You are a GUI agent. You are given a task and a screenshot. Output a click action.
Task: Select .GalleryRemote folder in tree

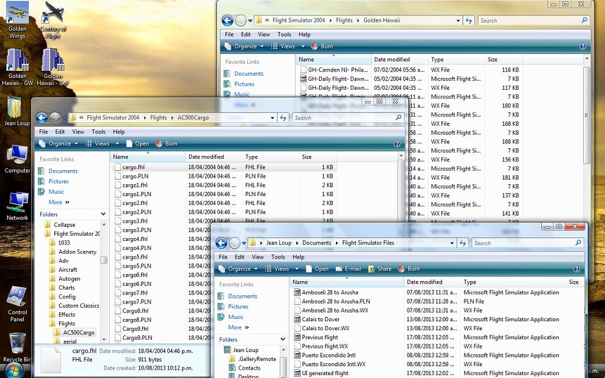pyautogui.click(x=257, y=359)
